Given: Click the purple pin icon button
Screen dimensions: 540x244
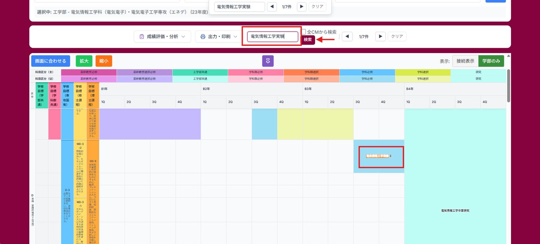Looking at the screenshot, I should click(x=268, y=61).
